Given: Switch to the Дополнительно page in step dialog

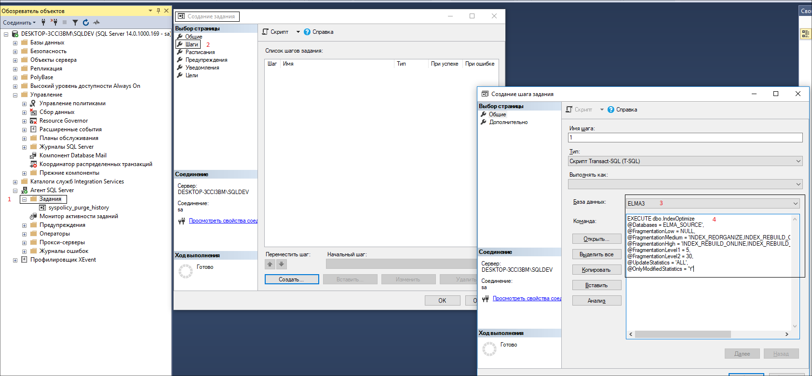Looking at the screenshot, I should 508,122.
